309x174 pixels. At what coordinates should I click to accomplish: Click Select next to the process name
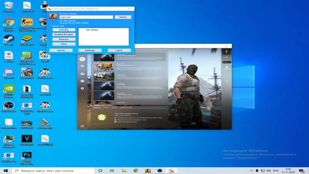123,17
